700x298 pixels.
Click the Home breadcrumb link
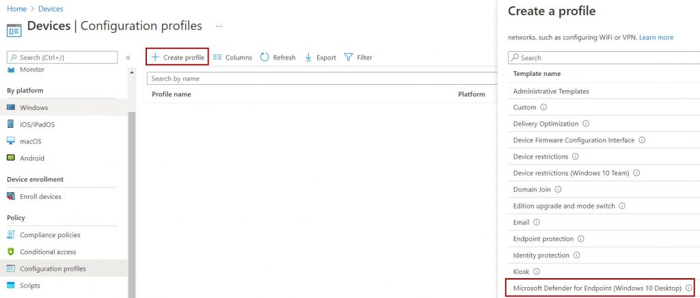pyautogui.click(x=16, y=8)
